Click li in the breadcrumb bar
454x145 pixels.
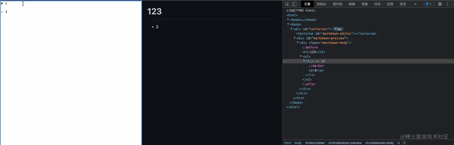tap(404, 143)
